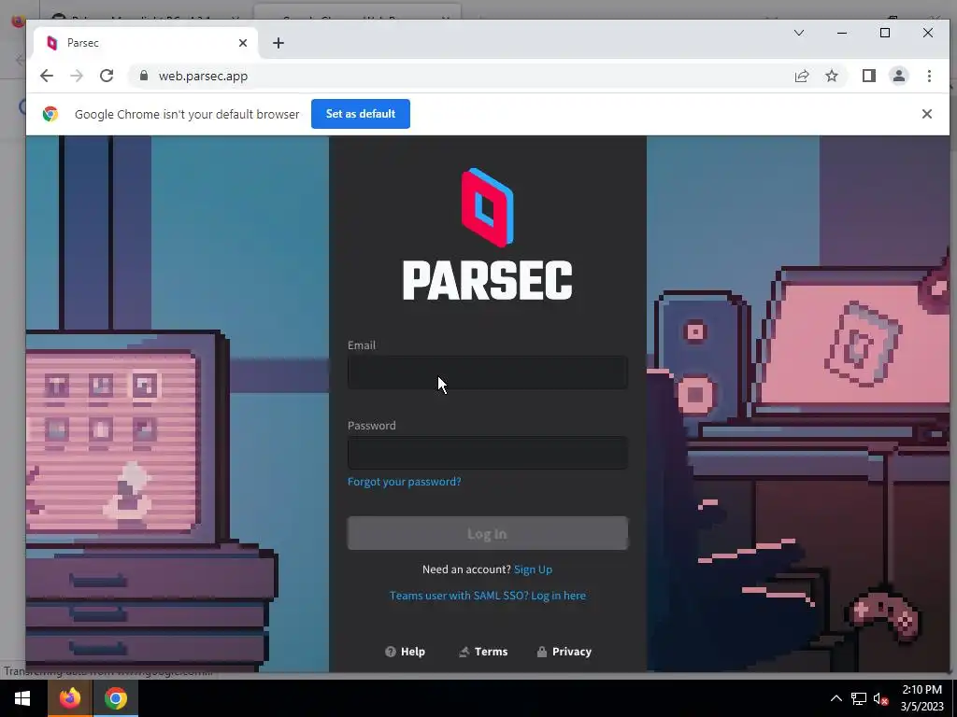Open a new Chrome tab
957x717 pixels.
pyautogui.click(x=279, y=43)
